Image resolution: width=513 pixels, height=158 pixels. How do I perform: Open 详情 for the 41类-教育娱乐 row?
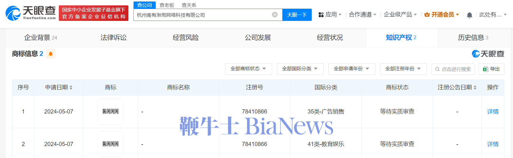[x=493, y=144]
